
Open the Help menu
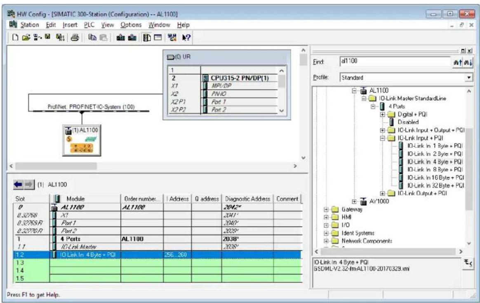(183, 25)
